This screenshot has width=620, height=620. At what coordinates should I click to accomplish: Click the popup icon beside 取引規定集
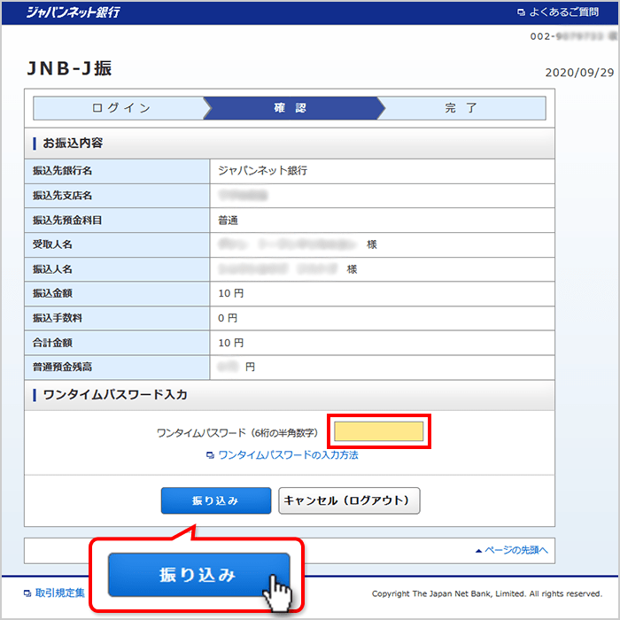coord(27,593)
